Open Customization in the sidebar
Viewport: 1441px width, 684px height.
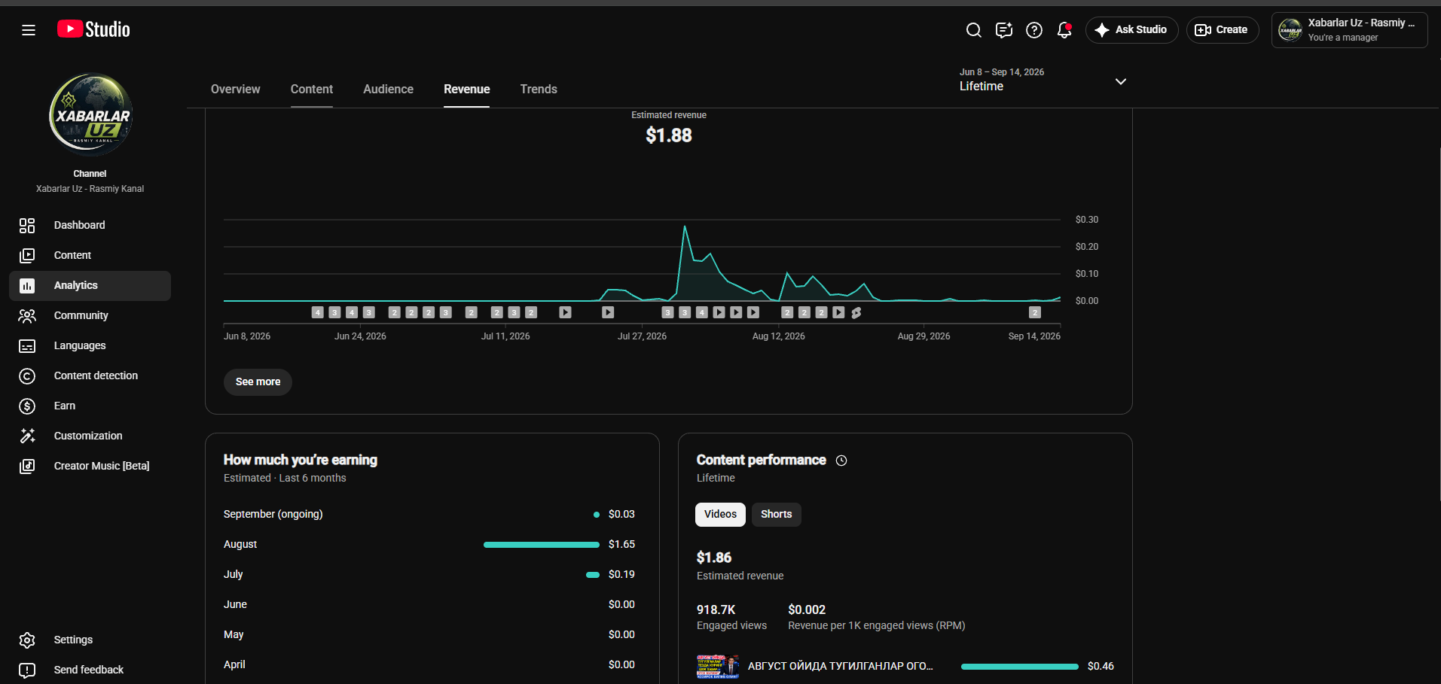tap(90, 436)
